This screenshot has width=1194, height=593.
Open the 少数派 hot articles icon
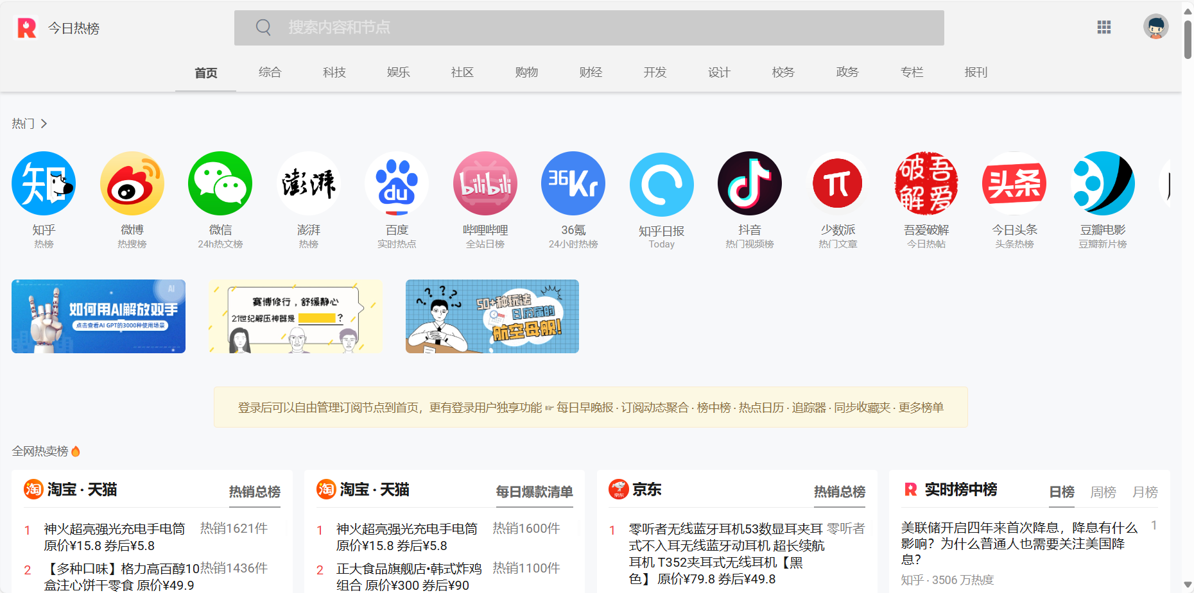pos(838,183)
